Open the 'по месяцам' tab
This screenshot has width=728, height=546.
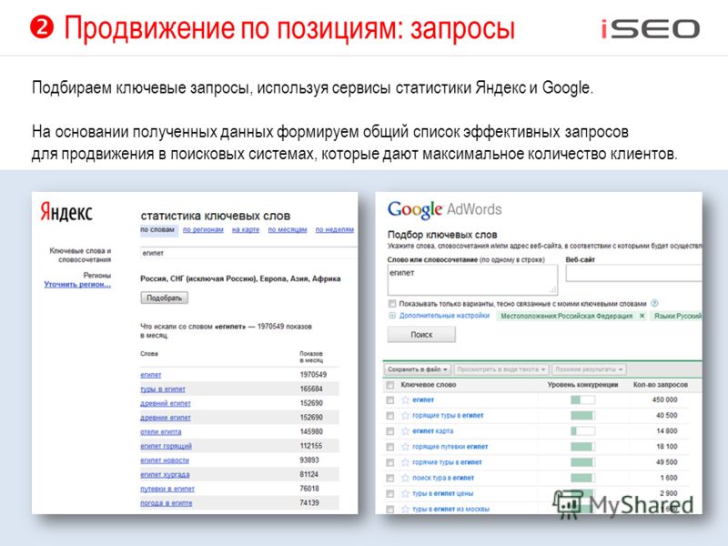[x=288, y=230]
